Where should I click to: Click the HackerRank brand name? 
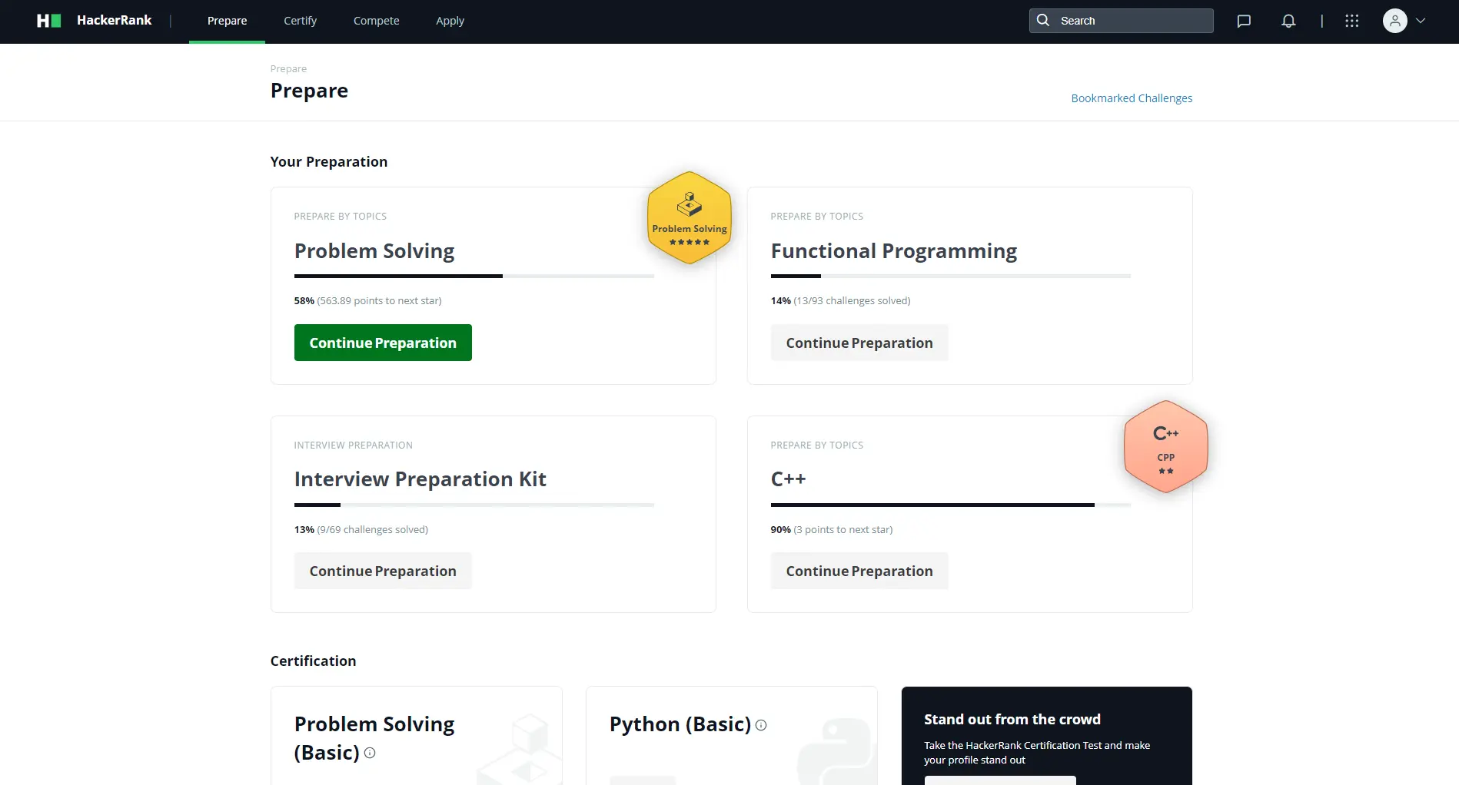pos(115,21)
